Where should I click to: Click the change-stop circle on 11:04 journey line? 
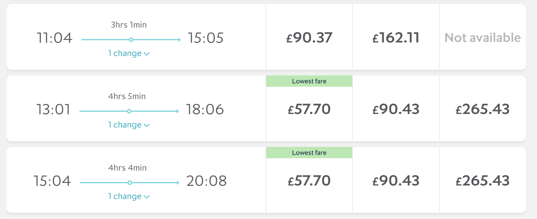[x=131, y=39]
